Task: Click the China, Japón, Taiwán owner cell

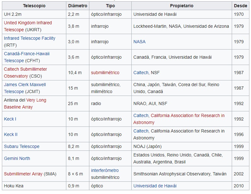Action: pos(182,88)
